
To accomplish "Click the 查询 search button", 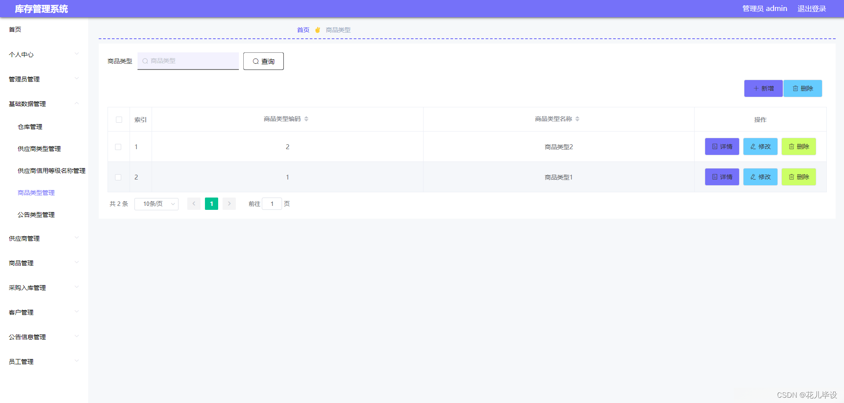I will pyautogui.click(x=264, y=61).
